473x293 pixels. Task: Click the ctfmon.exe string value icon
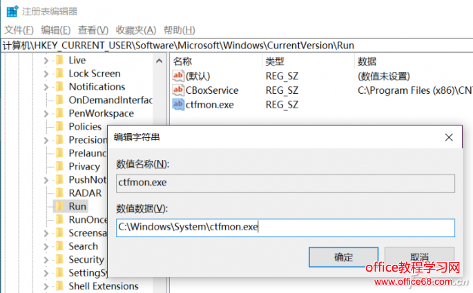pos(178,105)
